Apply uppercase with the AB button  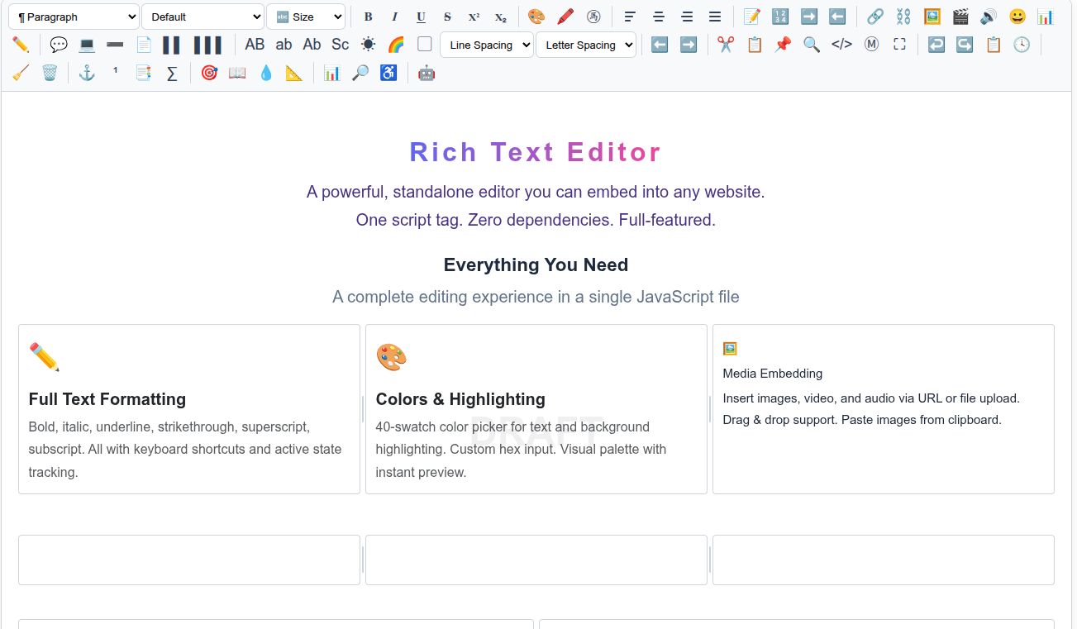[255, 45]
